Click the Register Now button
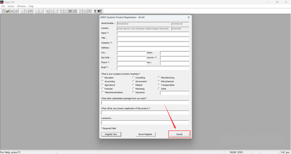This screenshot has width=291, height=154. [x=111, y=134]
